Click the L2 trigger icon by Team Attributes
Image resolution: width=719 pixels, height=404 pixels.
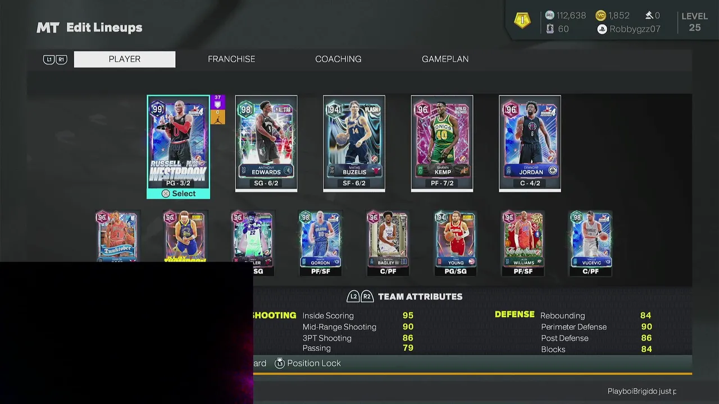coord(353,296)
